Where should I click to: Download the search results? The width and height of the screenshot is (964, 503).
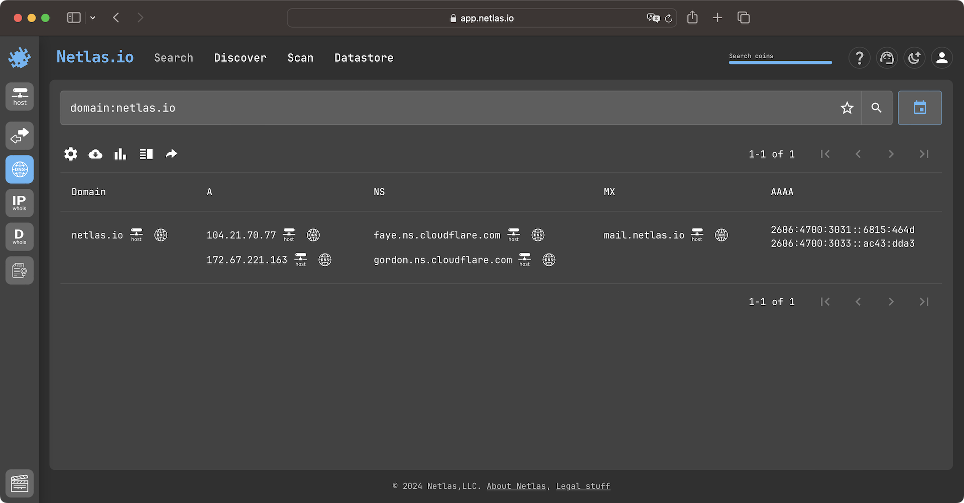95,154
